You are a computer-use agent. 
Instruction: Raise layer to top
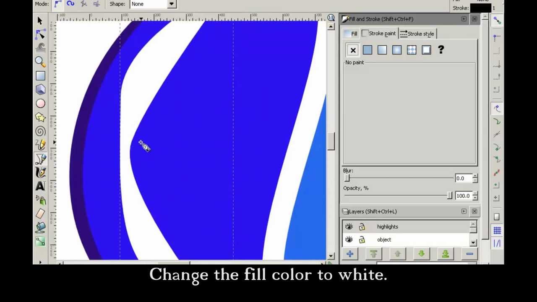[373, 254]
